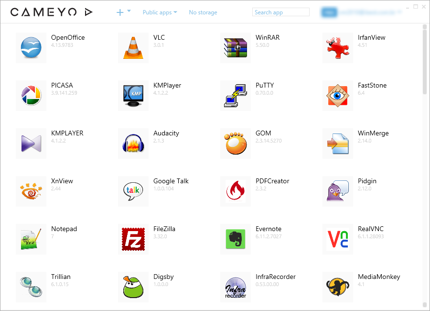
Task: Select the WinRAR title text
Action: (268, 38)
